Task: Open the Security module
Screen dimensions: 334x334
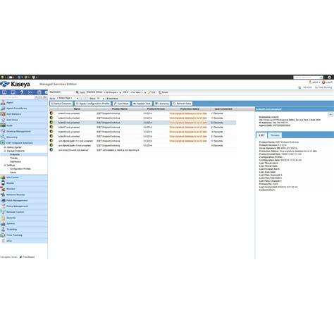Action: (x=24, y=218)
